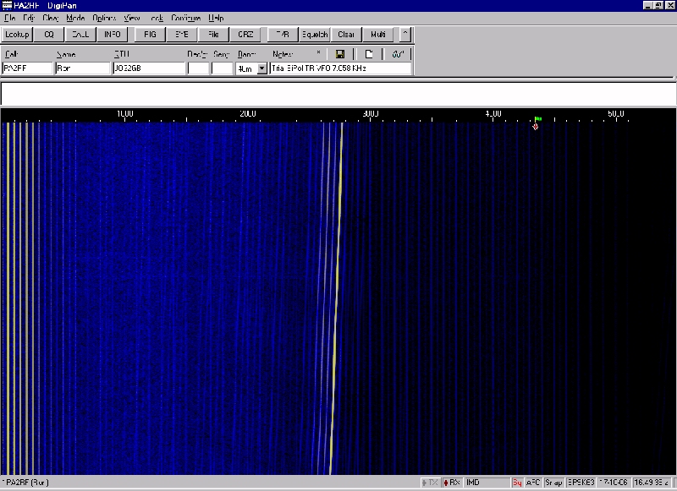Click the new log entry page icon
This screenshot has width=677, height=491.
(x=369, y=54)
